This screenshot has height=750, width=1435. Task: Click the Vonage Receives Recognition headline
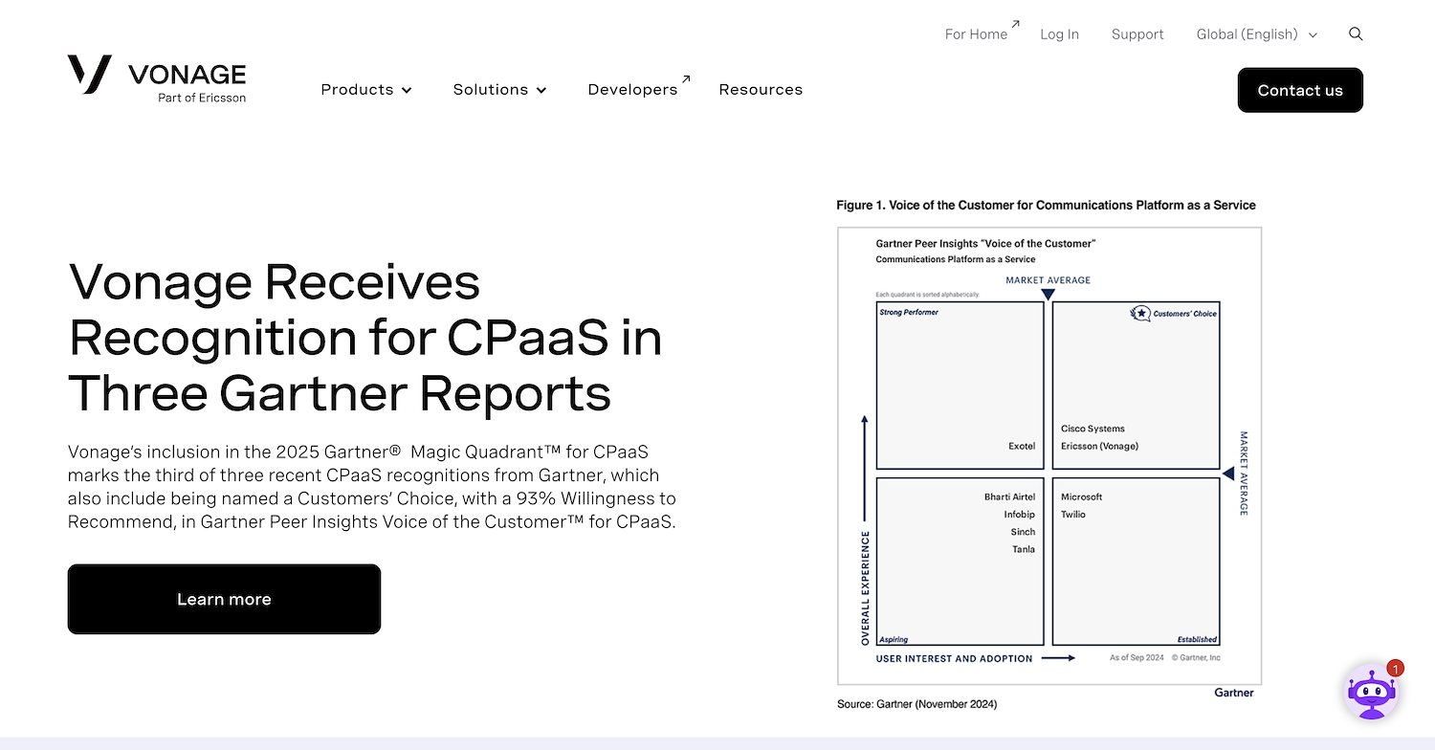point(364,337)
